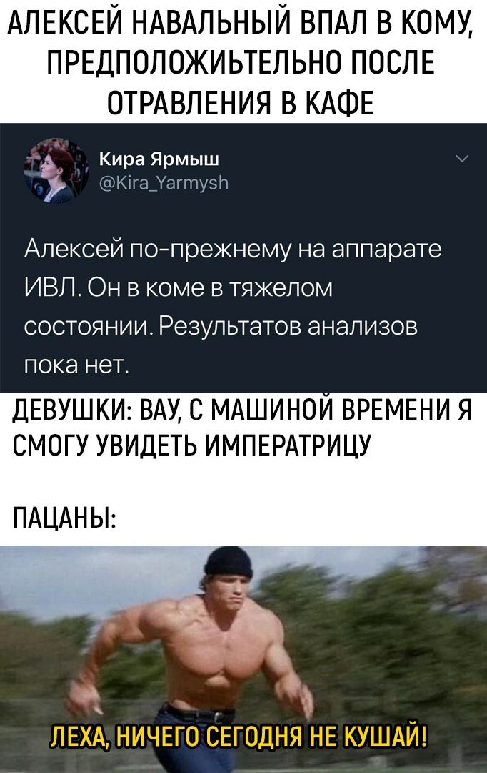Open the tweet options chevron menu
Image resolution: width=487 pixels, height=773 pixels.
462,159
